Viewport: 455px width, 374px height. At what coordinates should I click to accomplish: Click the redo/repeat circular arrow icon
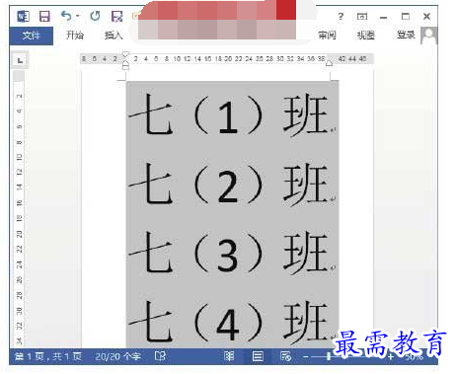(95, 16)
